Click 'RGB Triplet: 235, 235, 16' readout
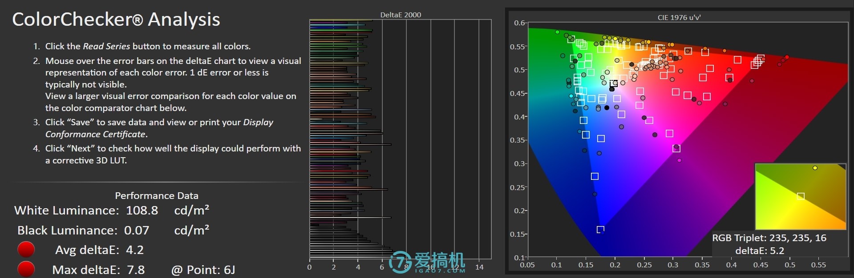 [769, 238]
